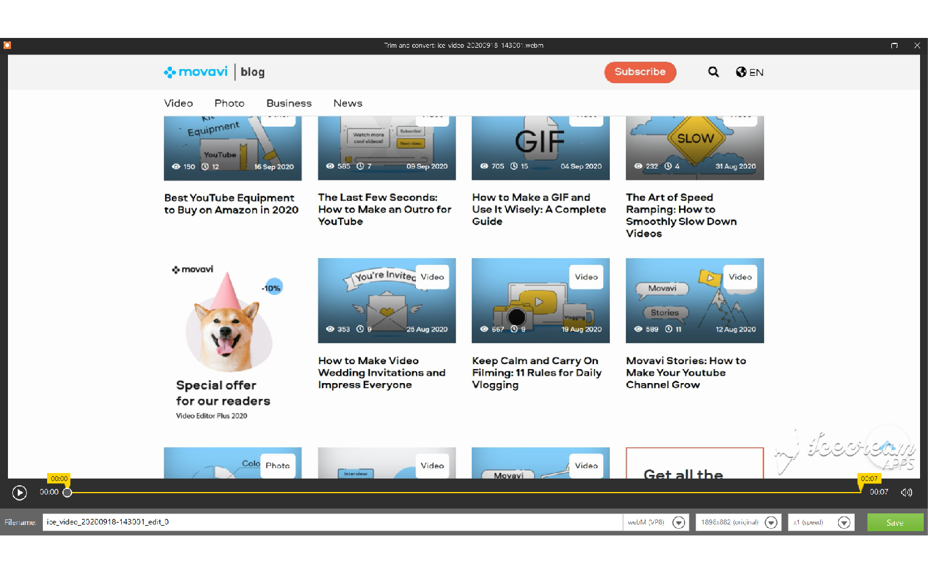
Task: Click the Save button
Action: (895, 523)
